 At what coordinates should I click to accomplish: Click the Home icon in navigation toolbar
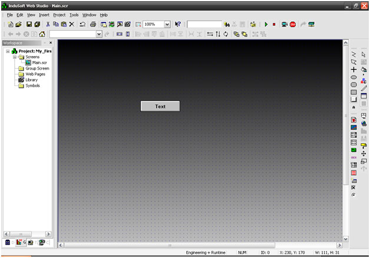(x=42, y=34)
